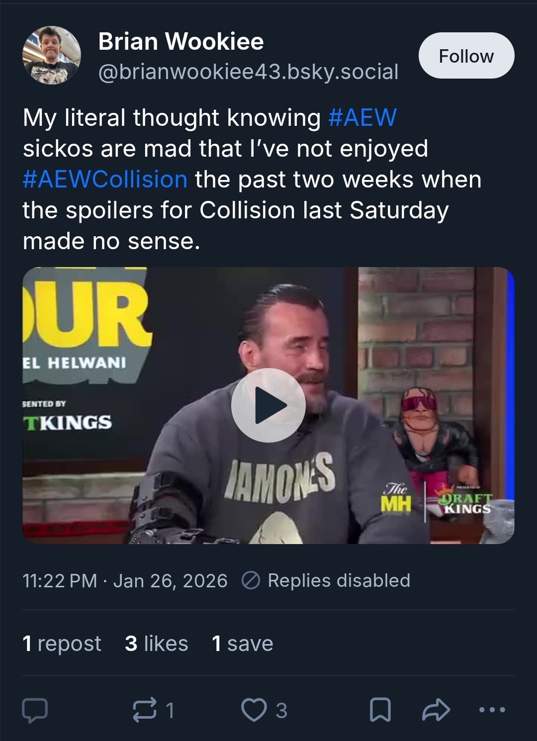Open the three-dot more options menu
Viewport: 537px width, 741px height.
coord(492,710)
